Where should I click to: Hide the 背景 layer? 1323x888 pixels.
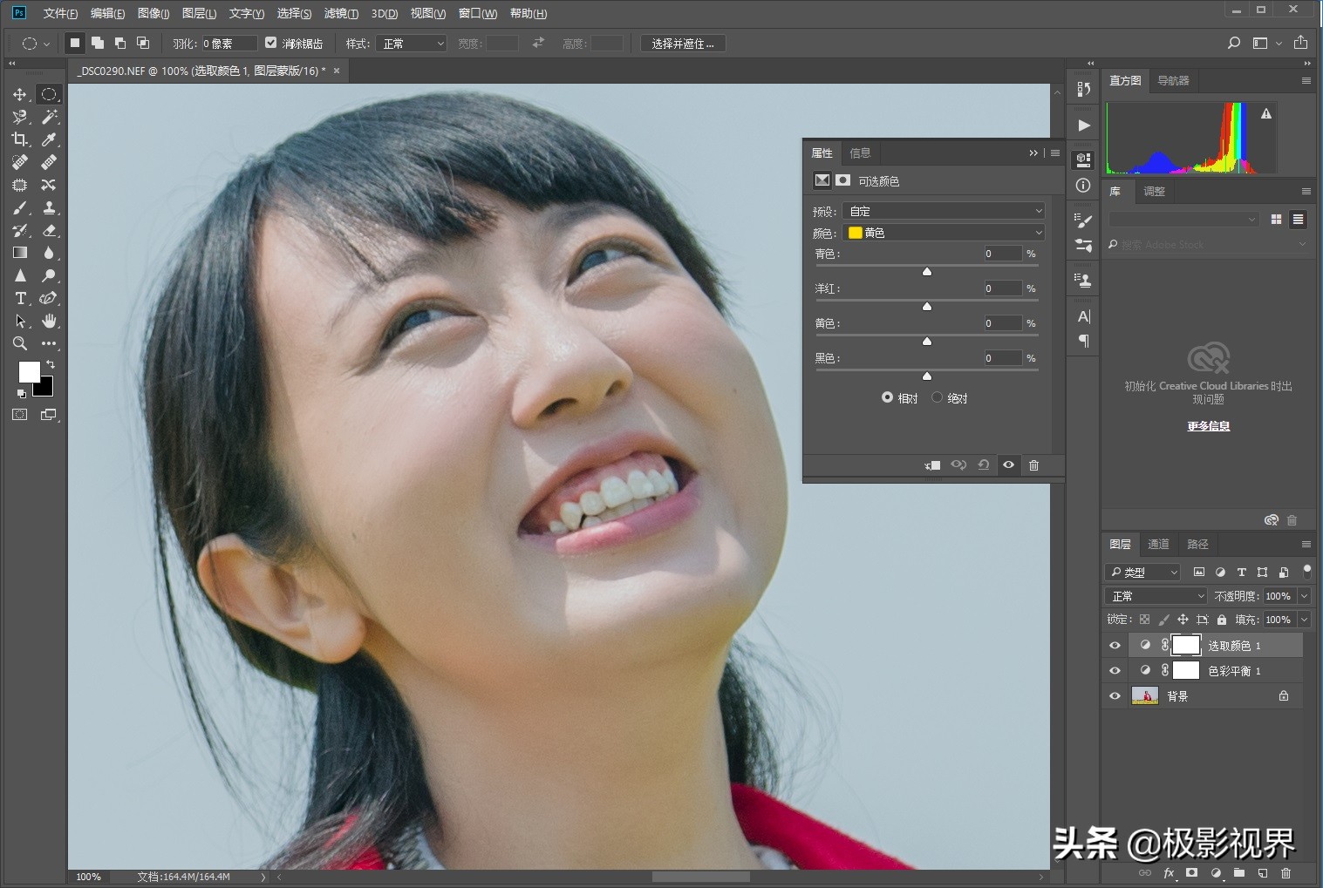click(1115, 696)
